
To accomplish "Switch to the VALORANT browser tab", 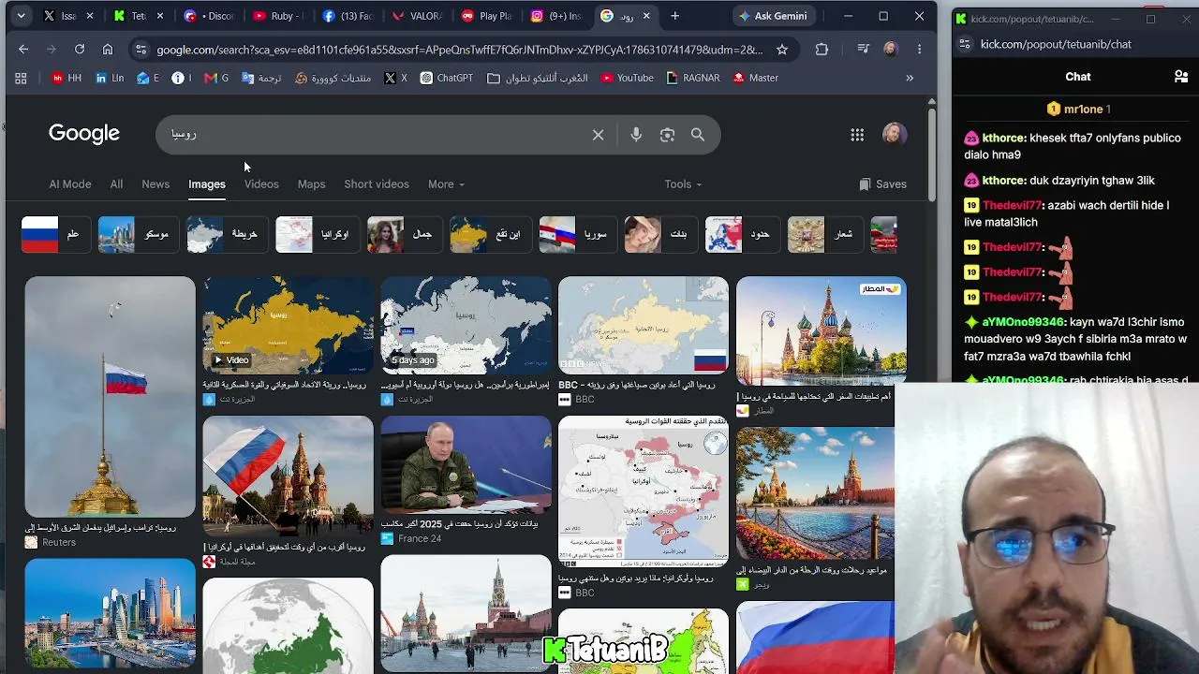I will tap(417, 16).
